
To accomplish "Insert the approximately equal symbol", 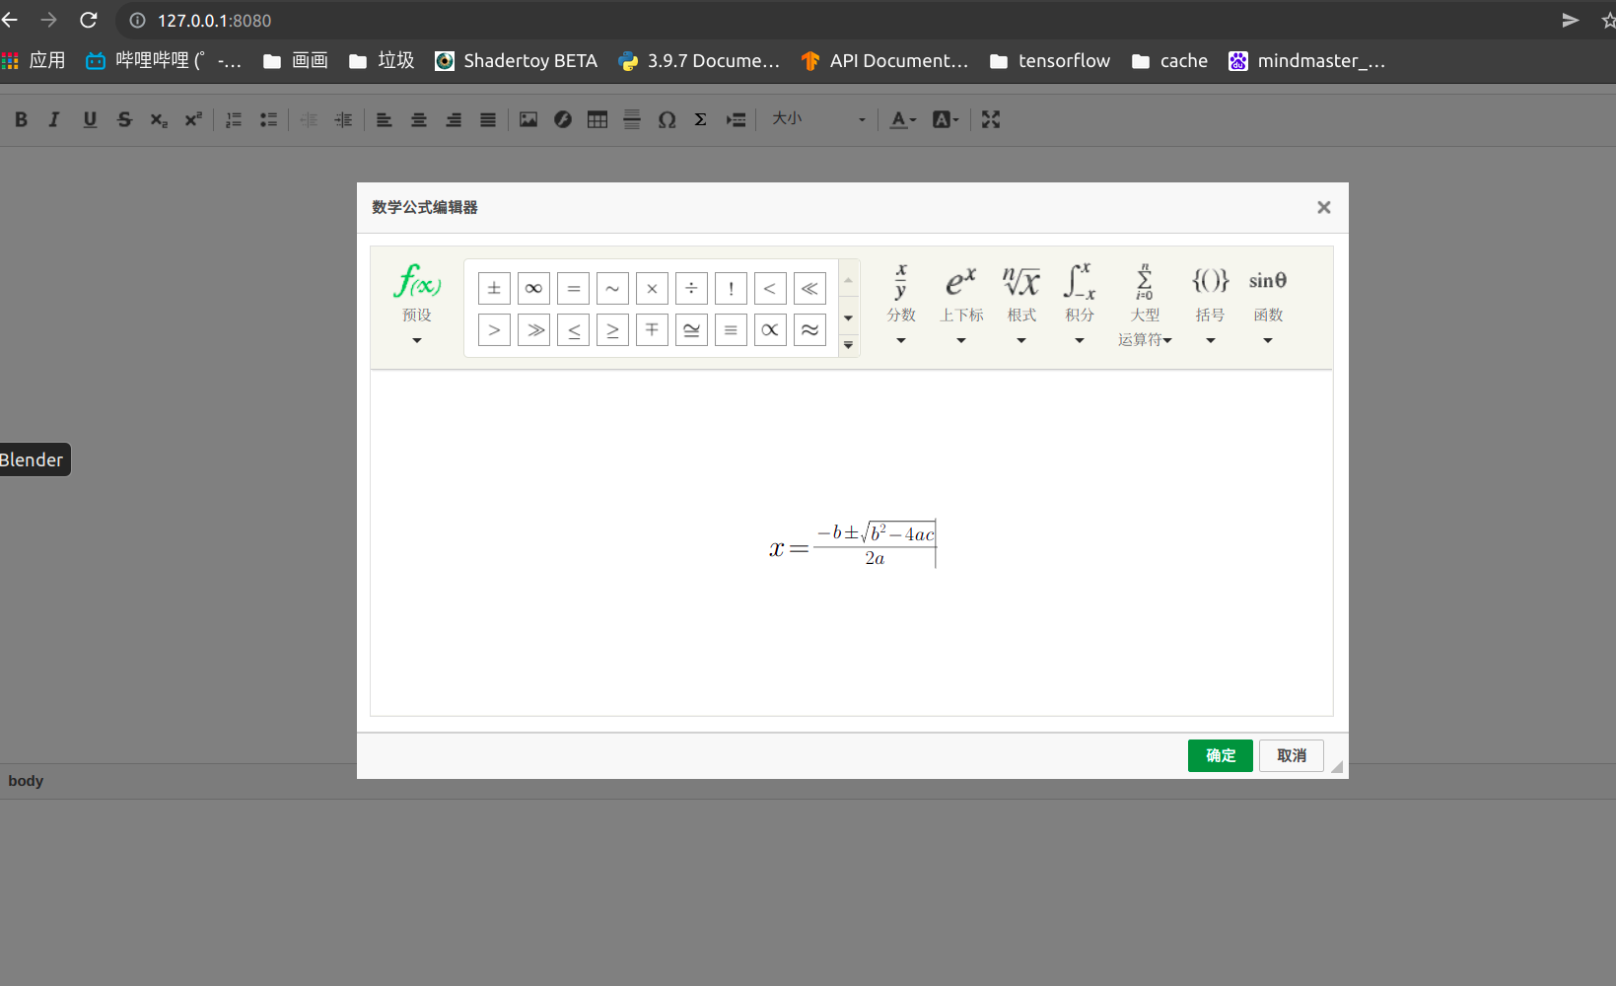I will 809,330.
